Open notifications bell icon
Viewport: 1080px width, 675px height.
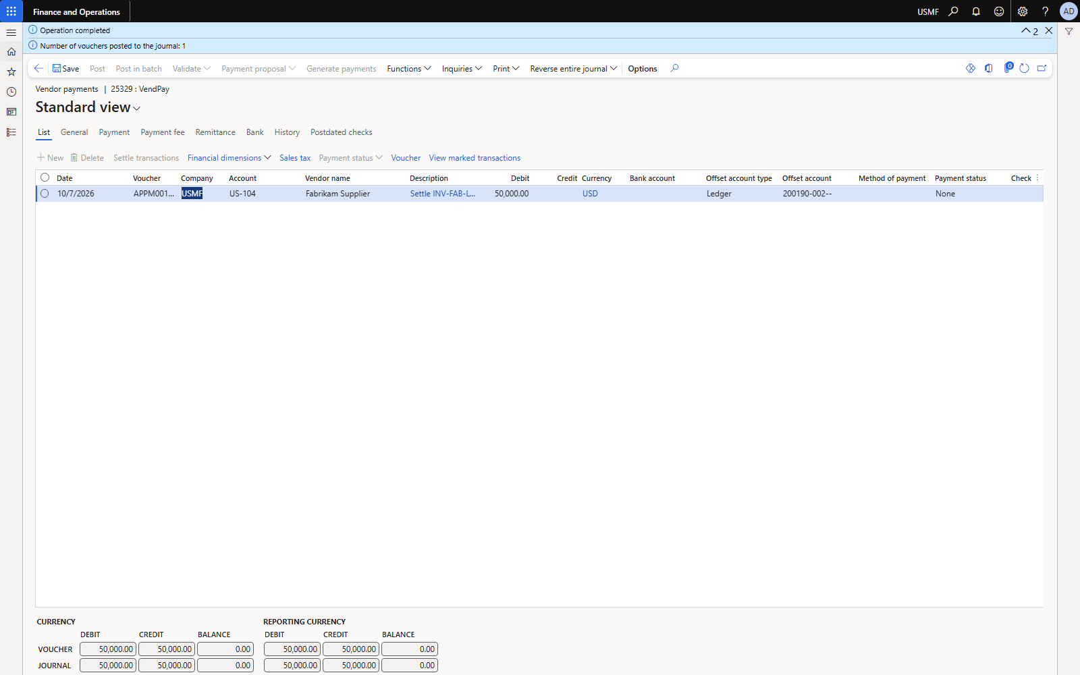tap(976, 11)
